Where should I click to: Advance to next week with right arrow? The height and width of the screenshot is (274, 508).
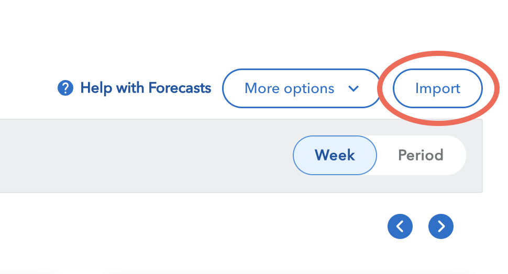pos(441,226)
